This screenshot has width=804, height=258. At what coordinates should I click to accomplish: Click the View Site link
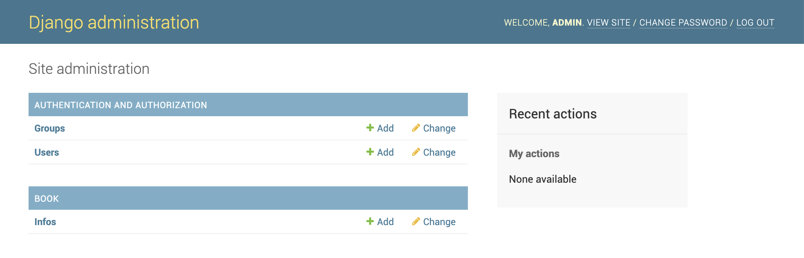point(608,23)
